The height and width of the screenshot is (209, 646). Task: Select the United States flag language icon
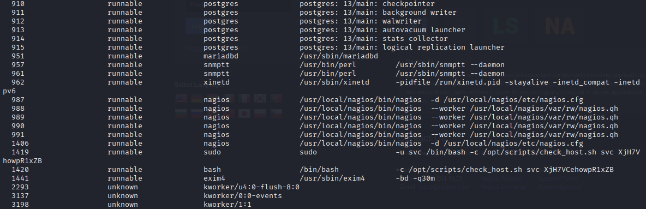click(x=181, y=98)
